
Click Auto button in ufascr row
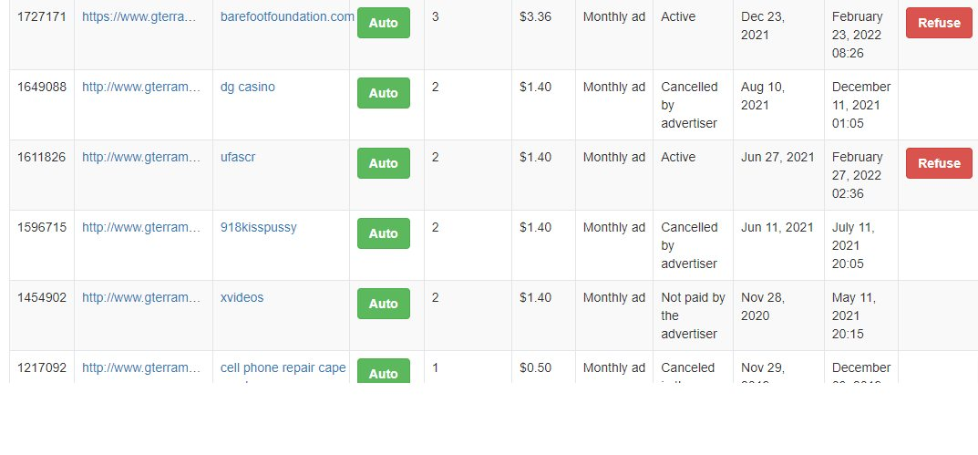click(x=384, y=163)
